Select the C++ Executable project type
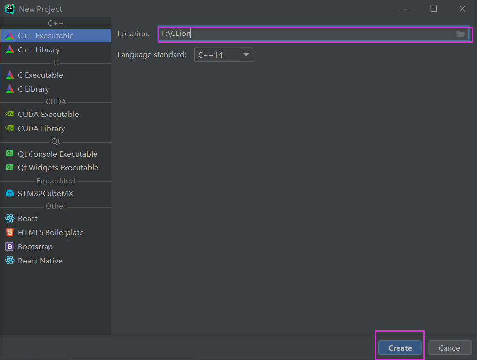 point(56,35)
